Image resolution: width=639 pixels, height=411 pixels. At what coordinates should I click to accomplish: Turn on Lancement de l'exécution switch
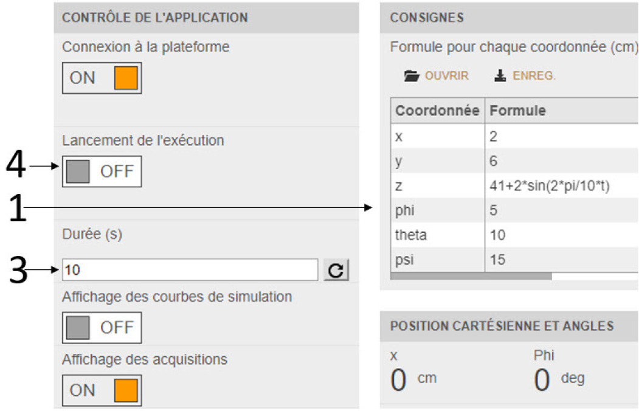tap(102, 171)
